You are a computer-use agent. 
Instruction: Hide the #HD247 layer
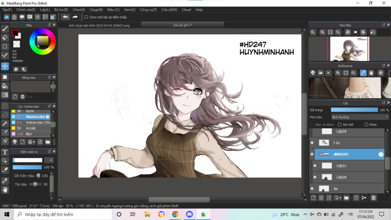[x=312, y=154]
